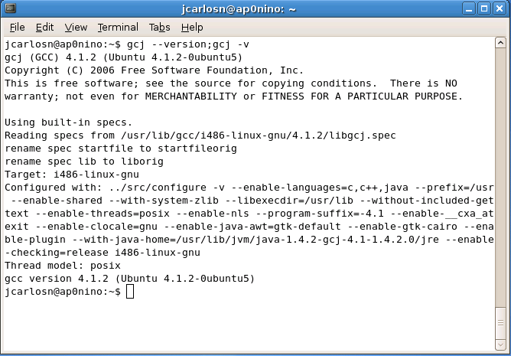This screenshot has height=356, width=511.
Task: Expand the View menu
Action: 76,27
